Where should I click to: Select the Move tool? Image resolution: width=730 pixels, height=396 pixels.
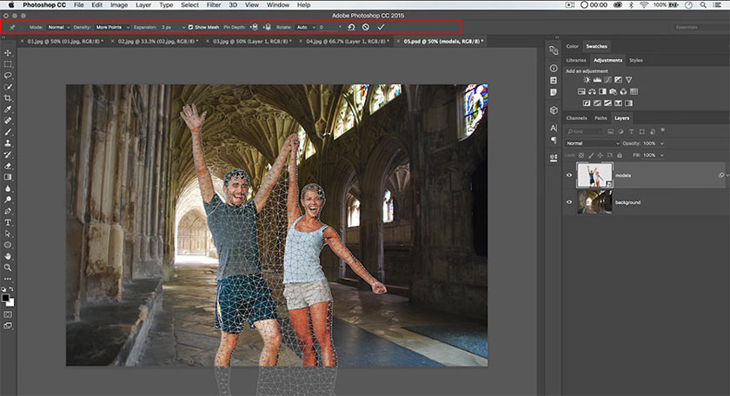click(x=8, y=53)
